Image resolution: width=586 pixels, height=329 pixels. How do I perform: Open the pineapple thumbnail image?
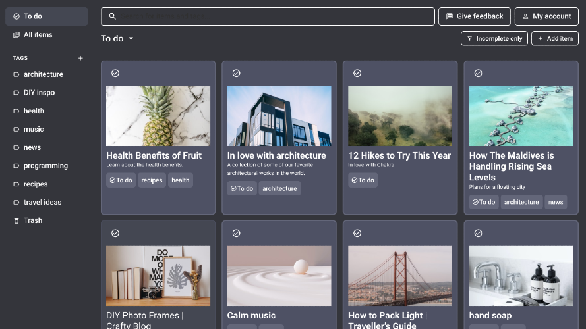(x=158, y=116)
